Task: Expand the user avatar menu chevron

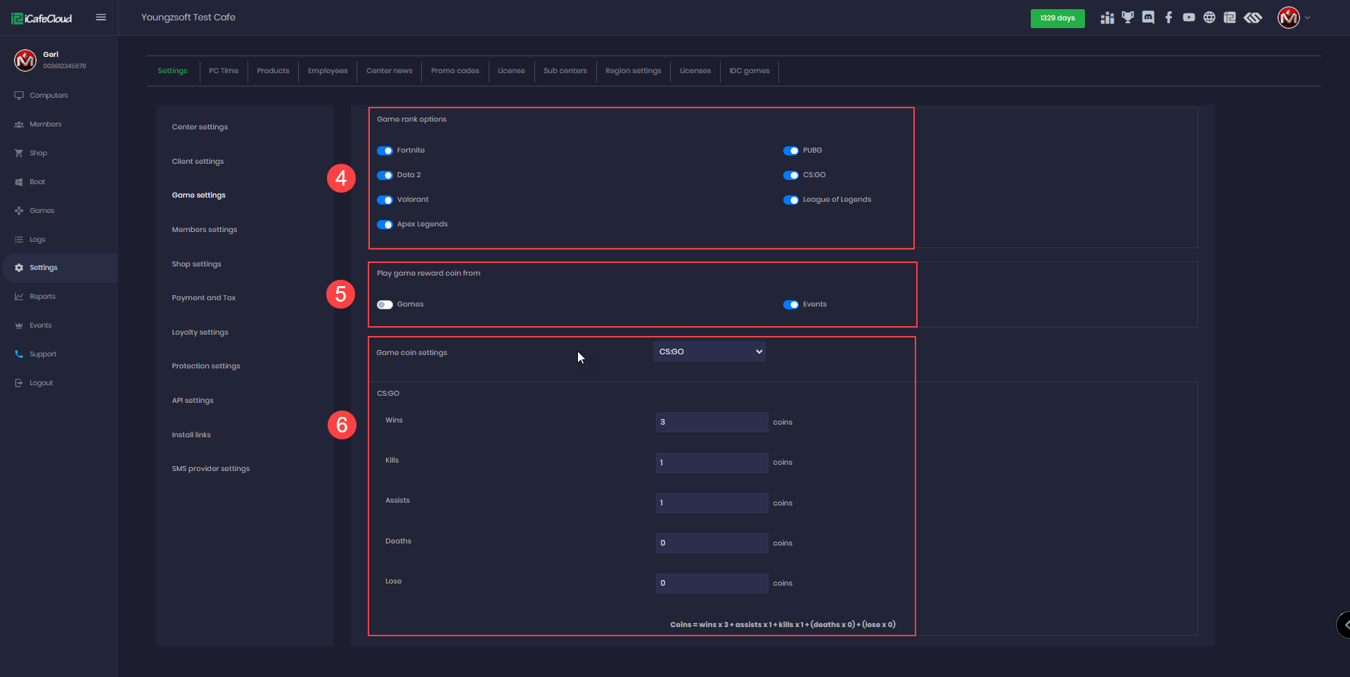Action: pyautogui.click(x=1307, y=18)
